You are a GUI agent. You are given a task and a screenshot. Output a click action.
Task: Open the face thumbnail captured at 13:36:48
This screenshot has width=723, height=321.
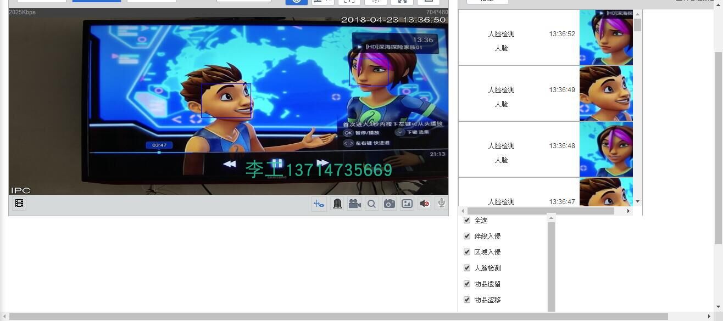(x=606, y=149)
